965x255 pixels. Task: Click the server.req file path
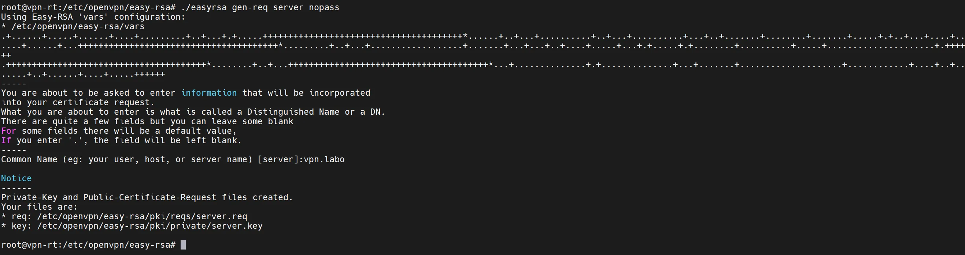pos(142,217)
